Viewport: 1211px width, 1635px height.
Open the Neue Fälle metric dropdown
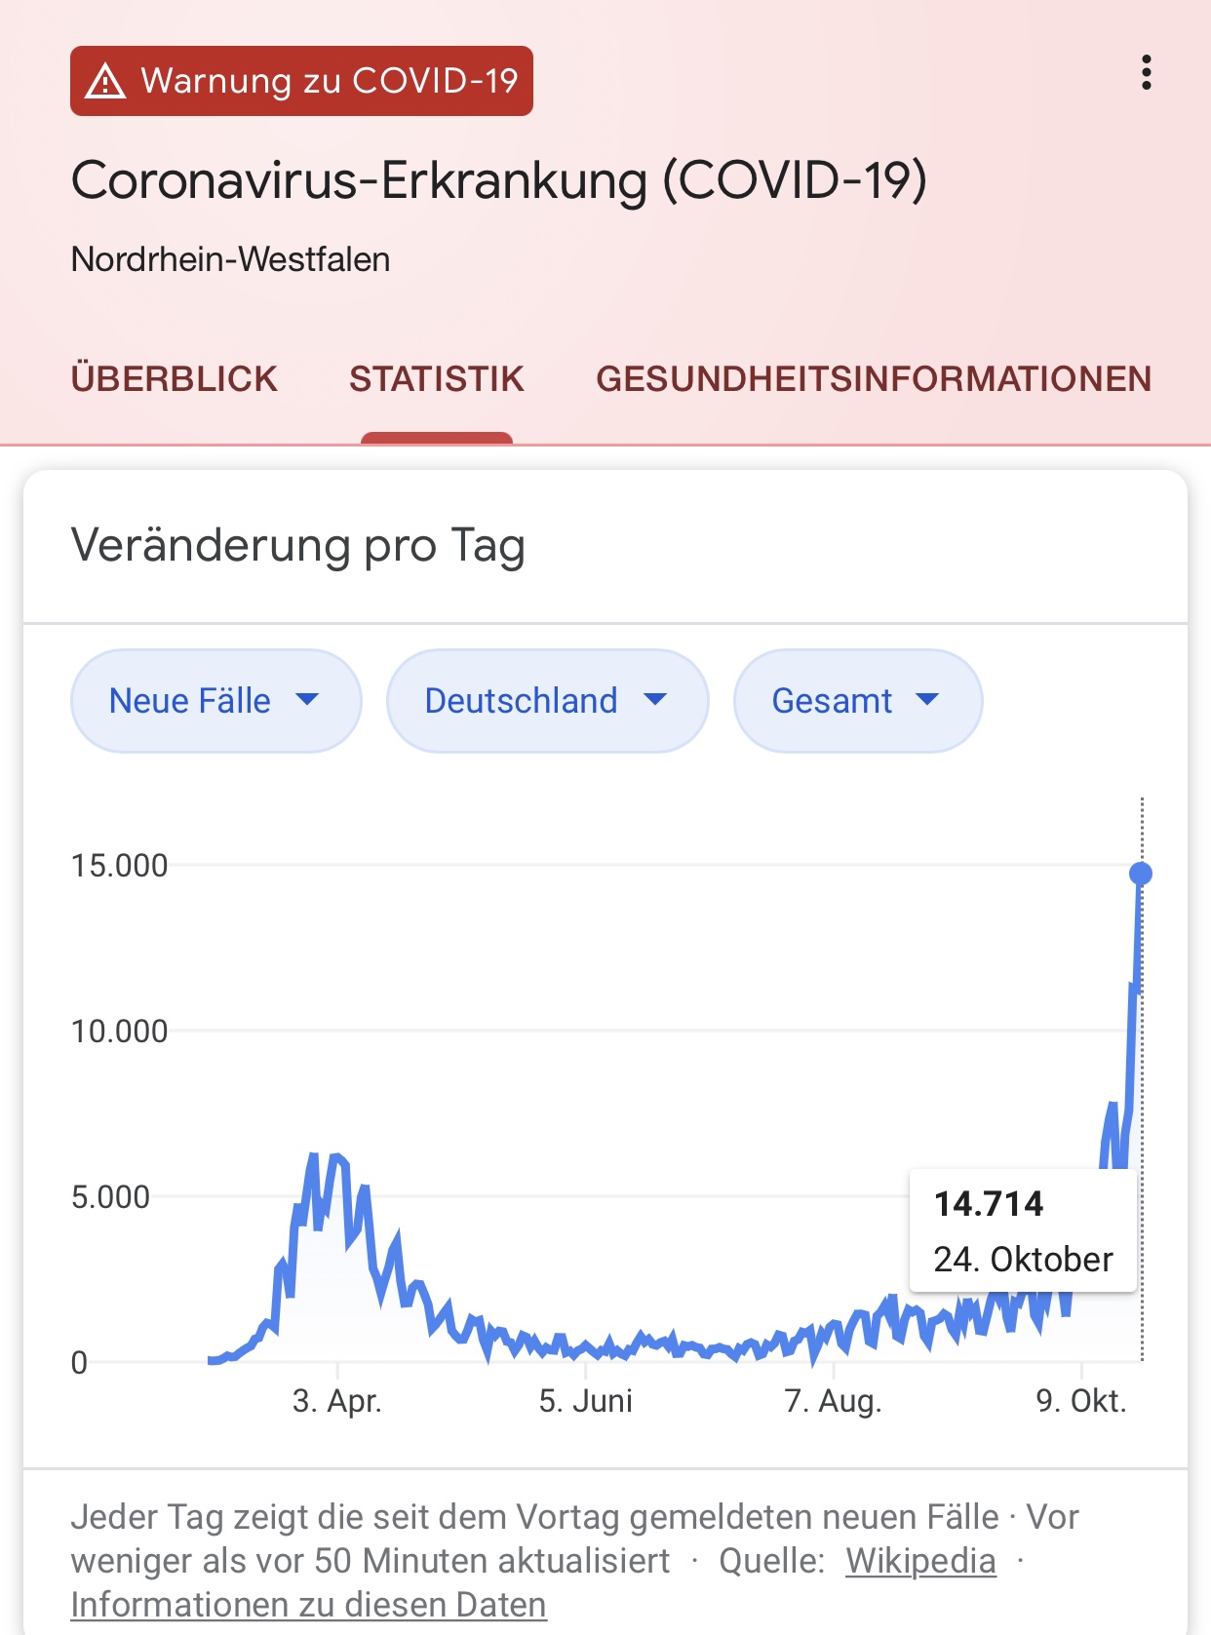216,701
